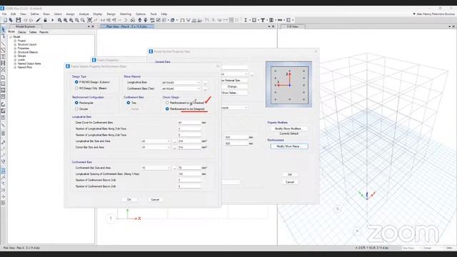Switch to the Tables tab in Model Explorer
Screen dimensions: 457x257
click(x=33, y=32)
